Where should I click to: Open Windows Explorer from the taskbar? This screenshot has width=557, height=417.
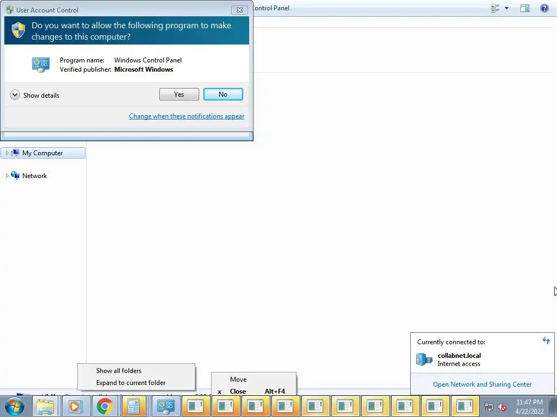click(x=45, y=406)
